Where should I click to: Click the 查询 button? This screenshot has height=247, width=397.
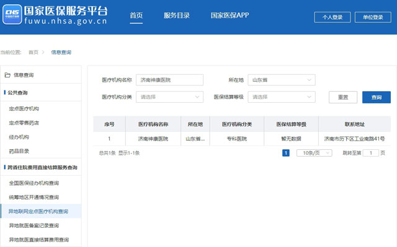377,97
